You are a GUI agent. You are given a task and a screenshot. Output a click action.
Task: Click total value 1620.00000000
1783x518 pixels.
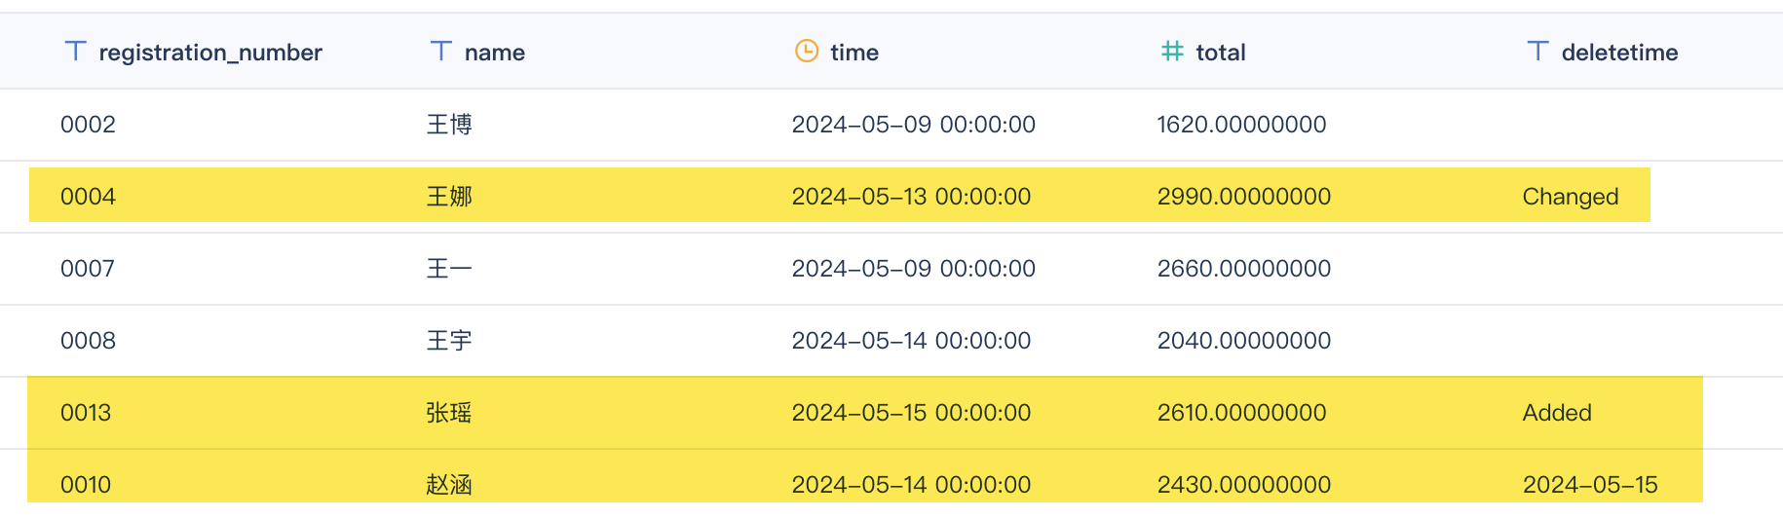[x=1241, y=125]
